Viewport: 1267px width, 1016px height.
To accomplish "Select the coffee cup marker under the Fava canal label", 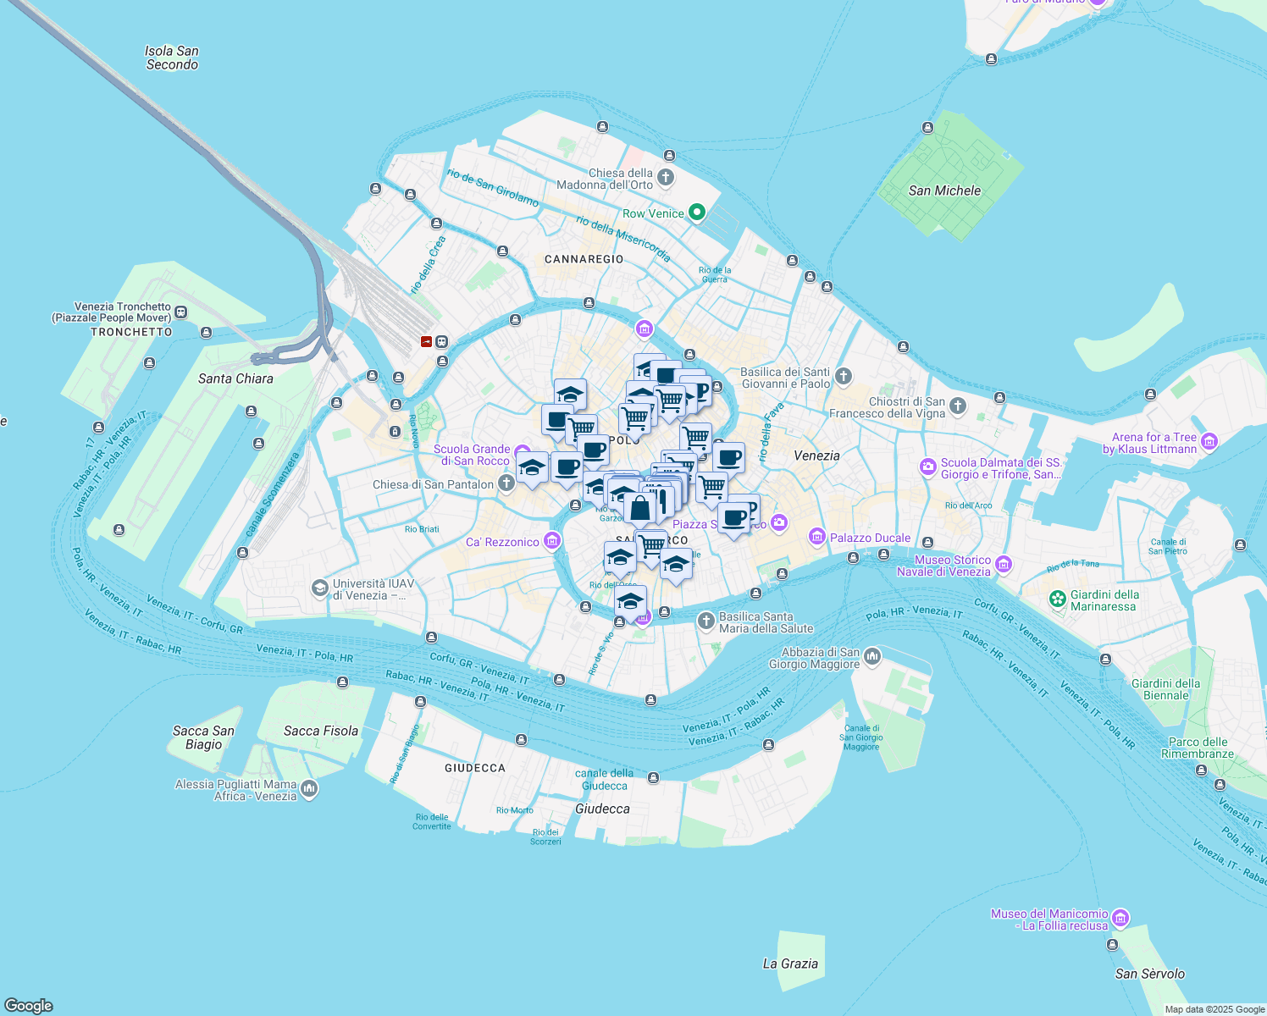I will 729,460.
